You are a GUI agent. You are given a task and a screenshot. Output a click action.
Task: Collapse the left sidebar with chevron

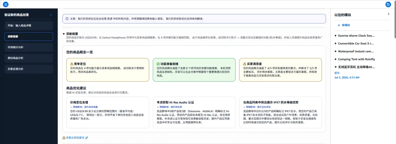[51, 15]
